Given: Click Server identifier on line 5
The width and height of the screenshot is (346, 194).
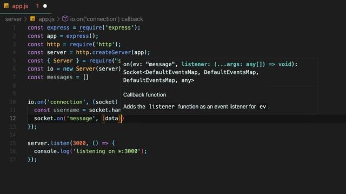Looking at the screenshot, I should (63, 61).
